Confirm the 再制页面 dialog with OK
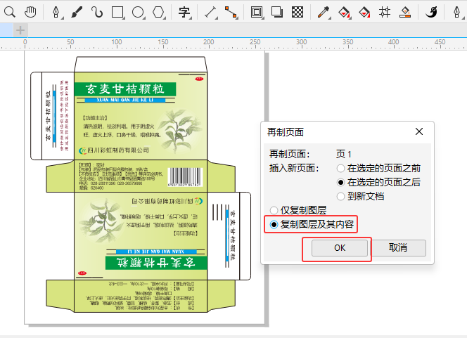467x338 pixels. 340,248
